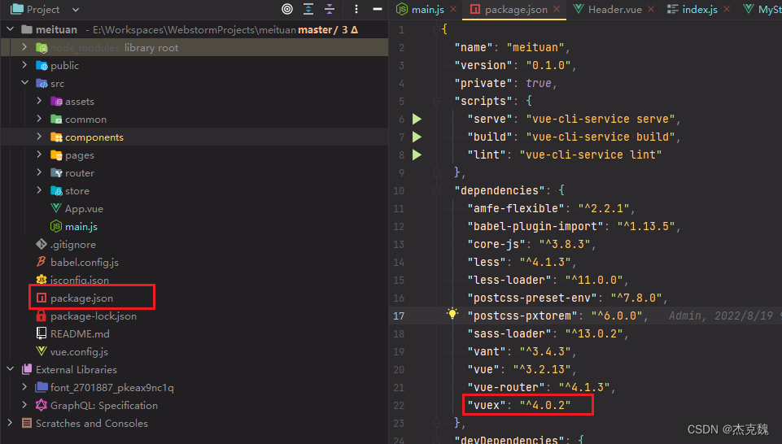Click the "postcss-pxtorem" key on line 17
The image size is (782, 444).
pyautogui.click(x=522, y=316)
